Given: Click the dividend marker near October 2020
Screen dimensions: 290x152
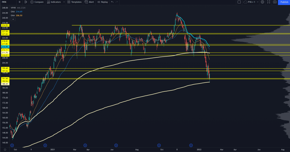Looking at the screenshot, I should pyautogui.click(x=12, y=145).
